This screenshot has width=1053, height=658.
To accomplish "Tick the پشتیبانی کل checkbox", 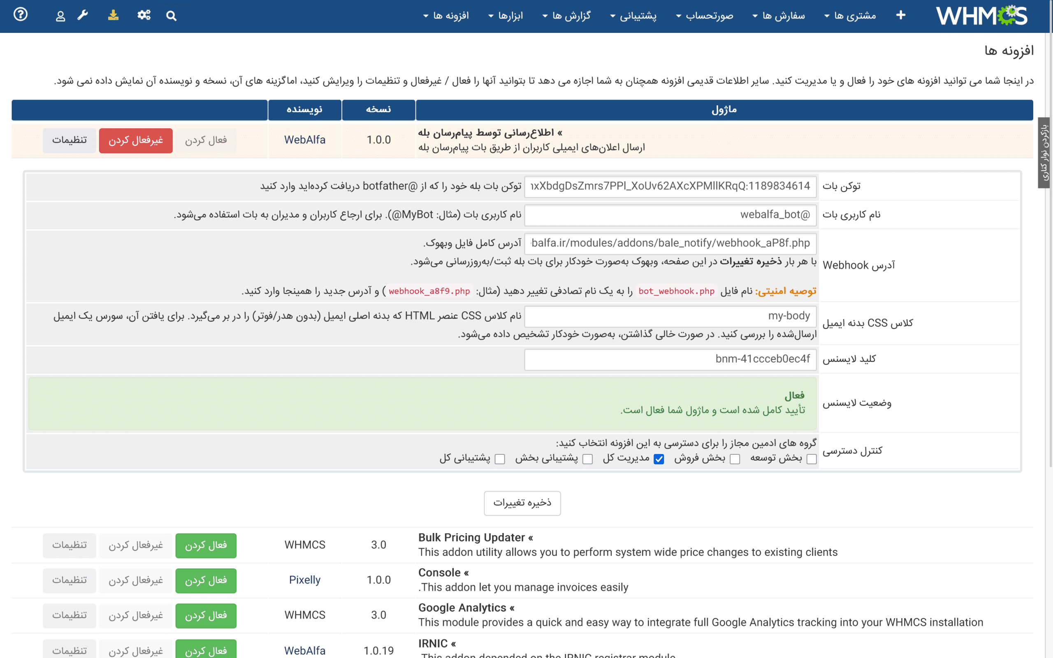I will click(500, 459).
